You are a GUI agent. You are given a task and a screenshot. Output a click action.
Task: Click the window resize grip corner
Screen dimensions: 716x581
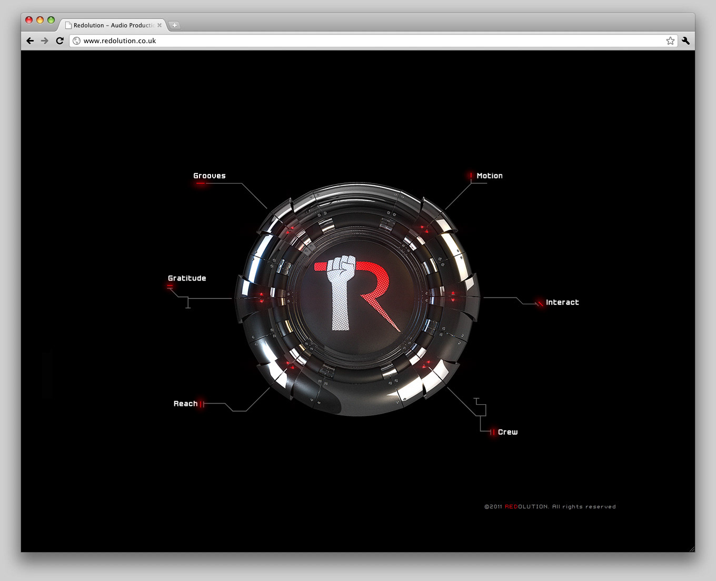pyautogui.click(x=691, y=548)
